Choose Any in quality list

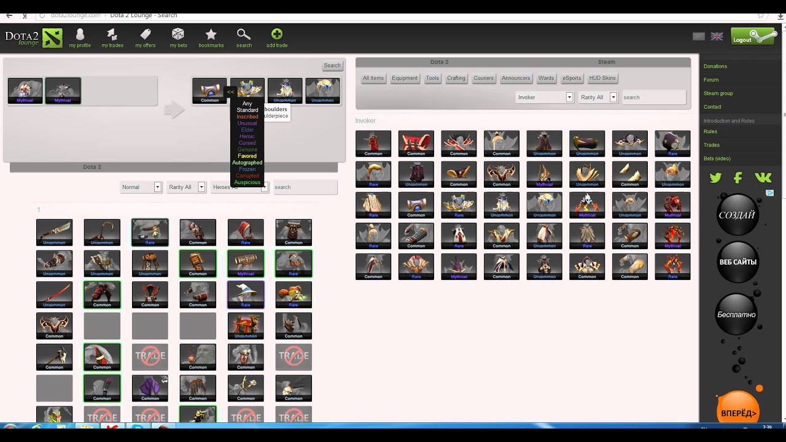[x=247, y=104]
